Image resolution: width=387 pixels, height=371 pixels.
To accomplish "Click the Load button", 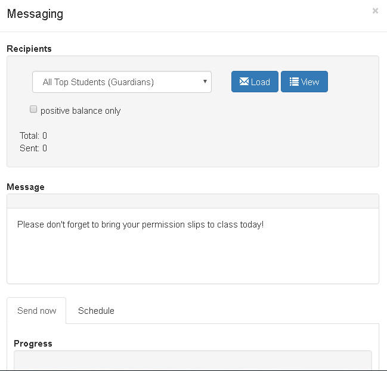I will pos(255,82).
